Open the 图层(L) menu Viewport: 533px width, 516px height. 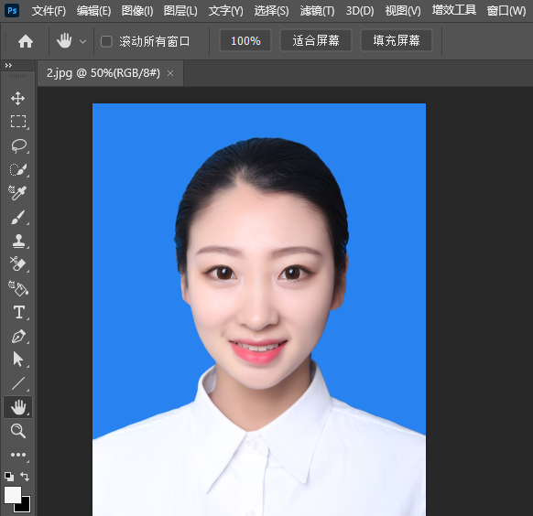(180, 11)
